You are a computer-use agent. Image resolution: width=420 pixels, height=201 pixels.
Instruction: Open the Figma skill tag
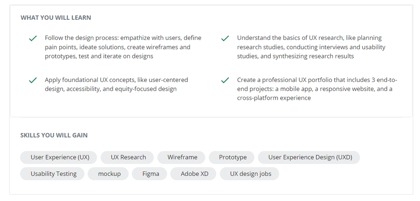tap(150, 174)
